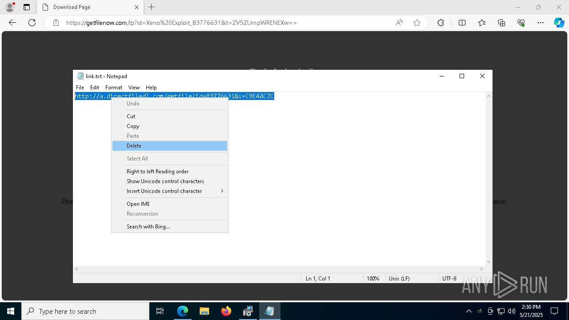The height and width of the screenshot is (320, 569).
Task: Open the Favorites list
Action: click(482, 23)
